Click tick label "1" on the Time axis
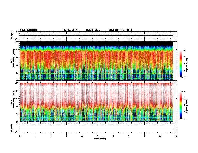Image resolution: width=198 pixels, height=153 pixels. [35, 136]
